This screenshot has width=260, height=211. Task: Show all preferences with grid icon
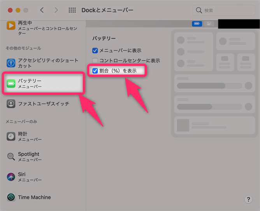click(x=72, y=10)
